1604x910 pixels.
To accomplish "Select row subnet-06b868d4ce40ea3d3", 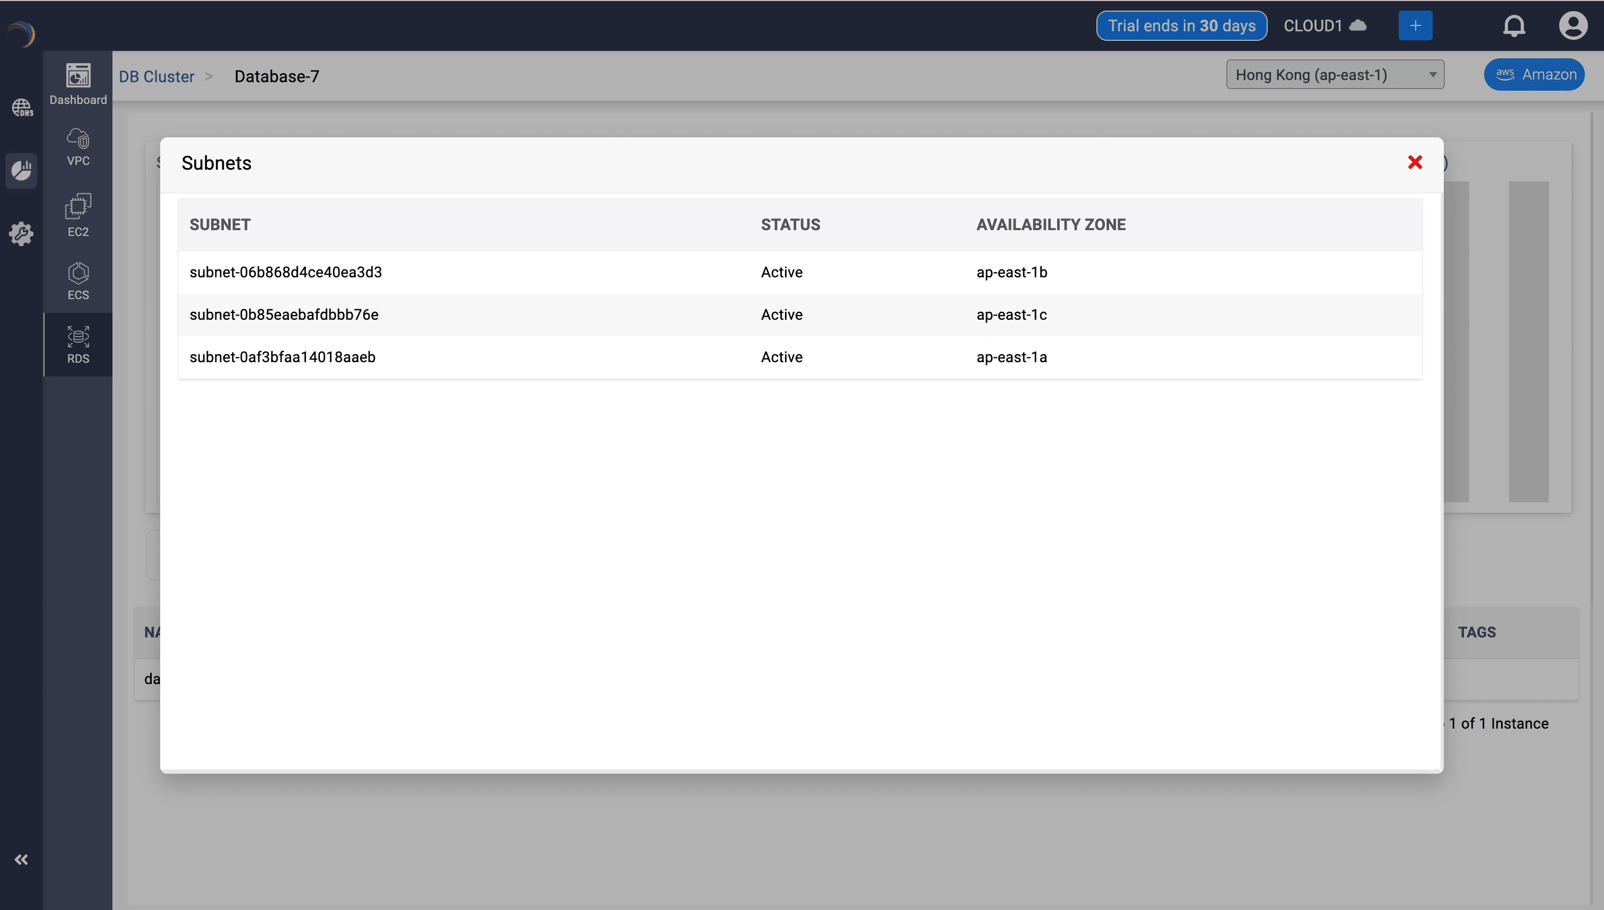I will point(286,272).
